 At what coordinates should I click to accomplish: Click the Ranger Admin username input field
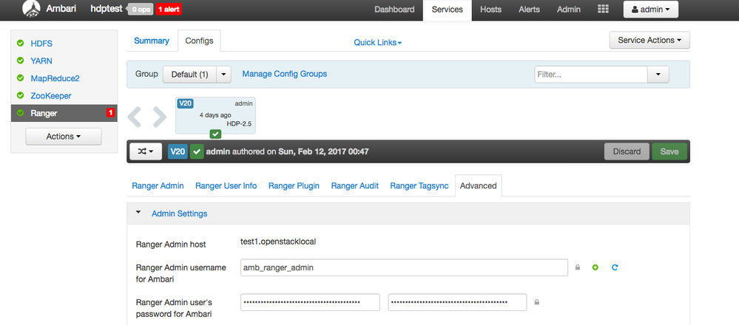(x=403, y=267)
